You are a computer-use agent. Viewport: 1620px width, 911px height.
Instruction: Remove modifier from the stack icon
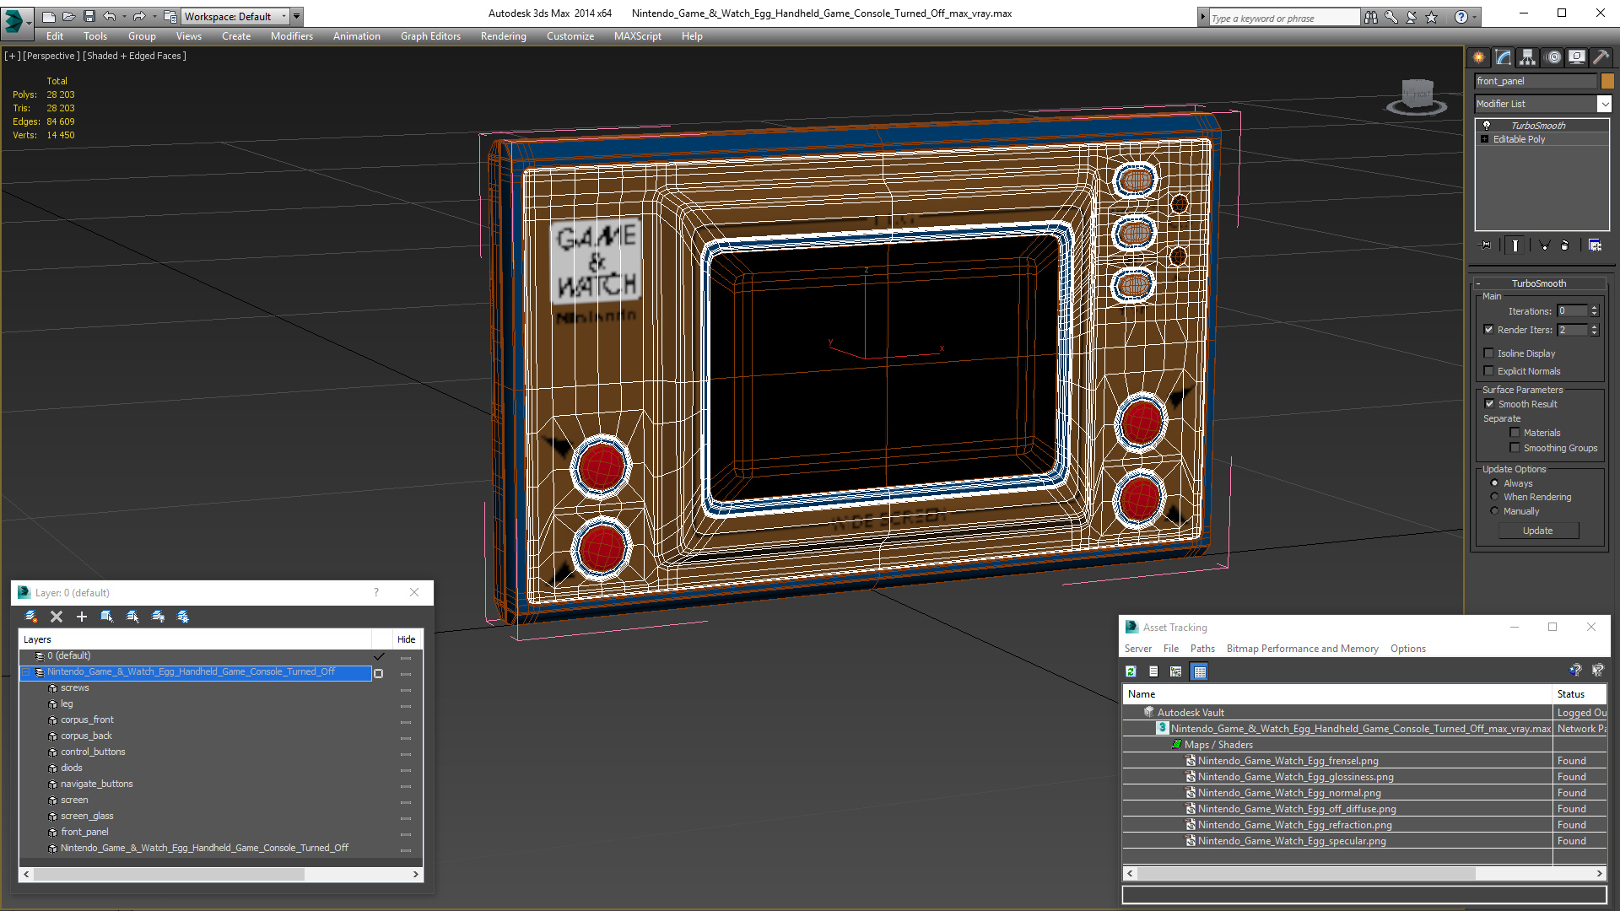(1565, 245)
